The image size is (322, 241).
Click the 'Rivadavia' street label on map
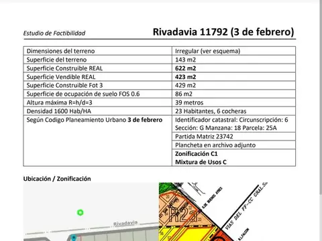pyautogui.click(x=125, y=224)
